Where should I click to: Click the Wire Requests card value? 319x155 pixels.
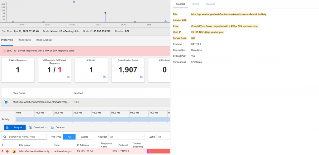click(18, 70)
